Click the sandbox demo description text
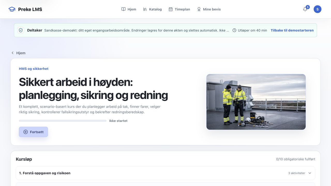This screenshot has width=331, height=186. [x=137, y=30]
